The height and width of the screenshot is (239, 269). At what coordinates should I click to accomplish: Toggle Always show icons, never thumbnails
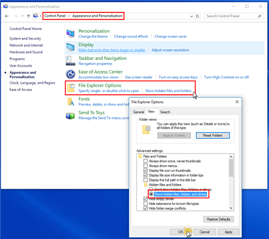coord(146,161)
